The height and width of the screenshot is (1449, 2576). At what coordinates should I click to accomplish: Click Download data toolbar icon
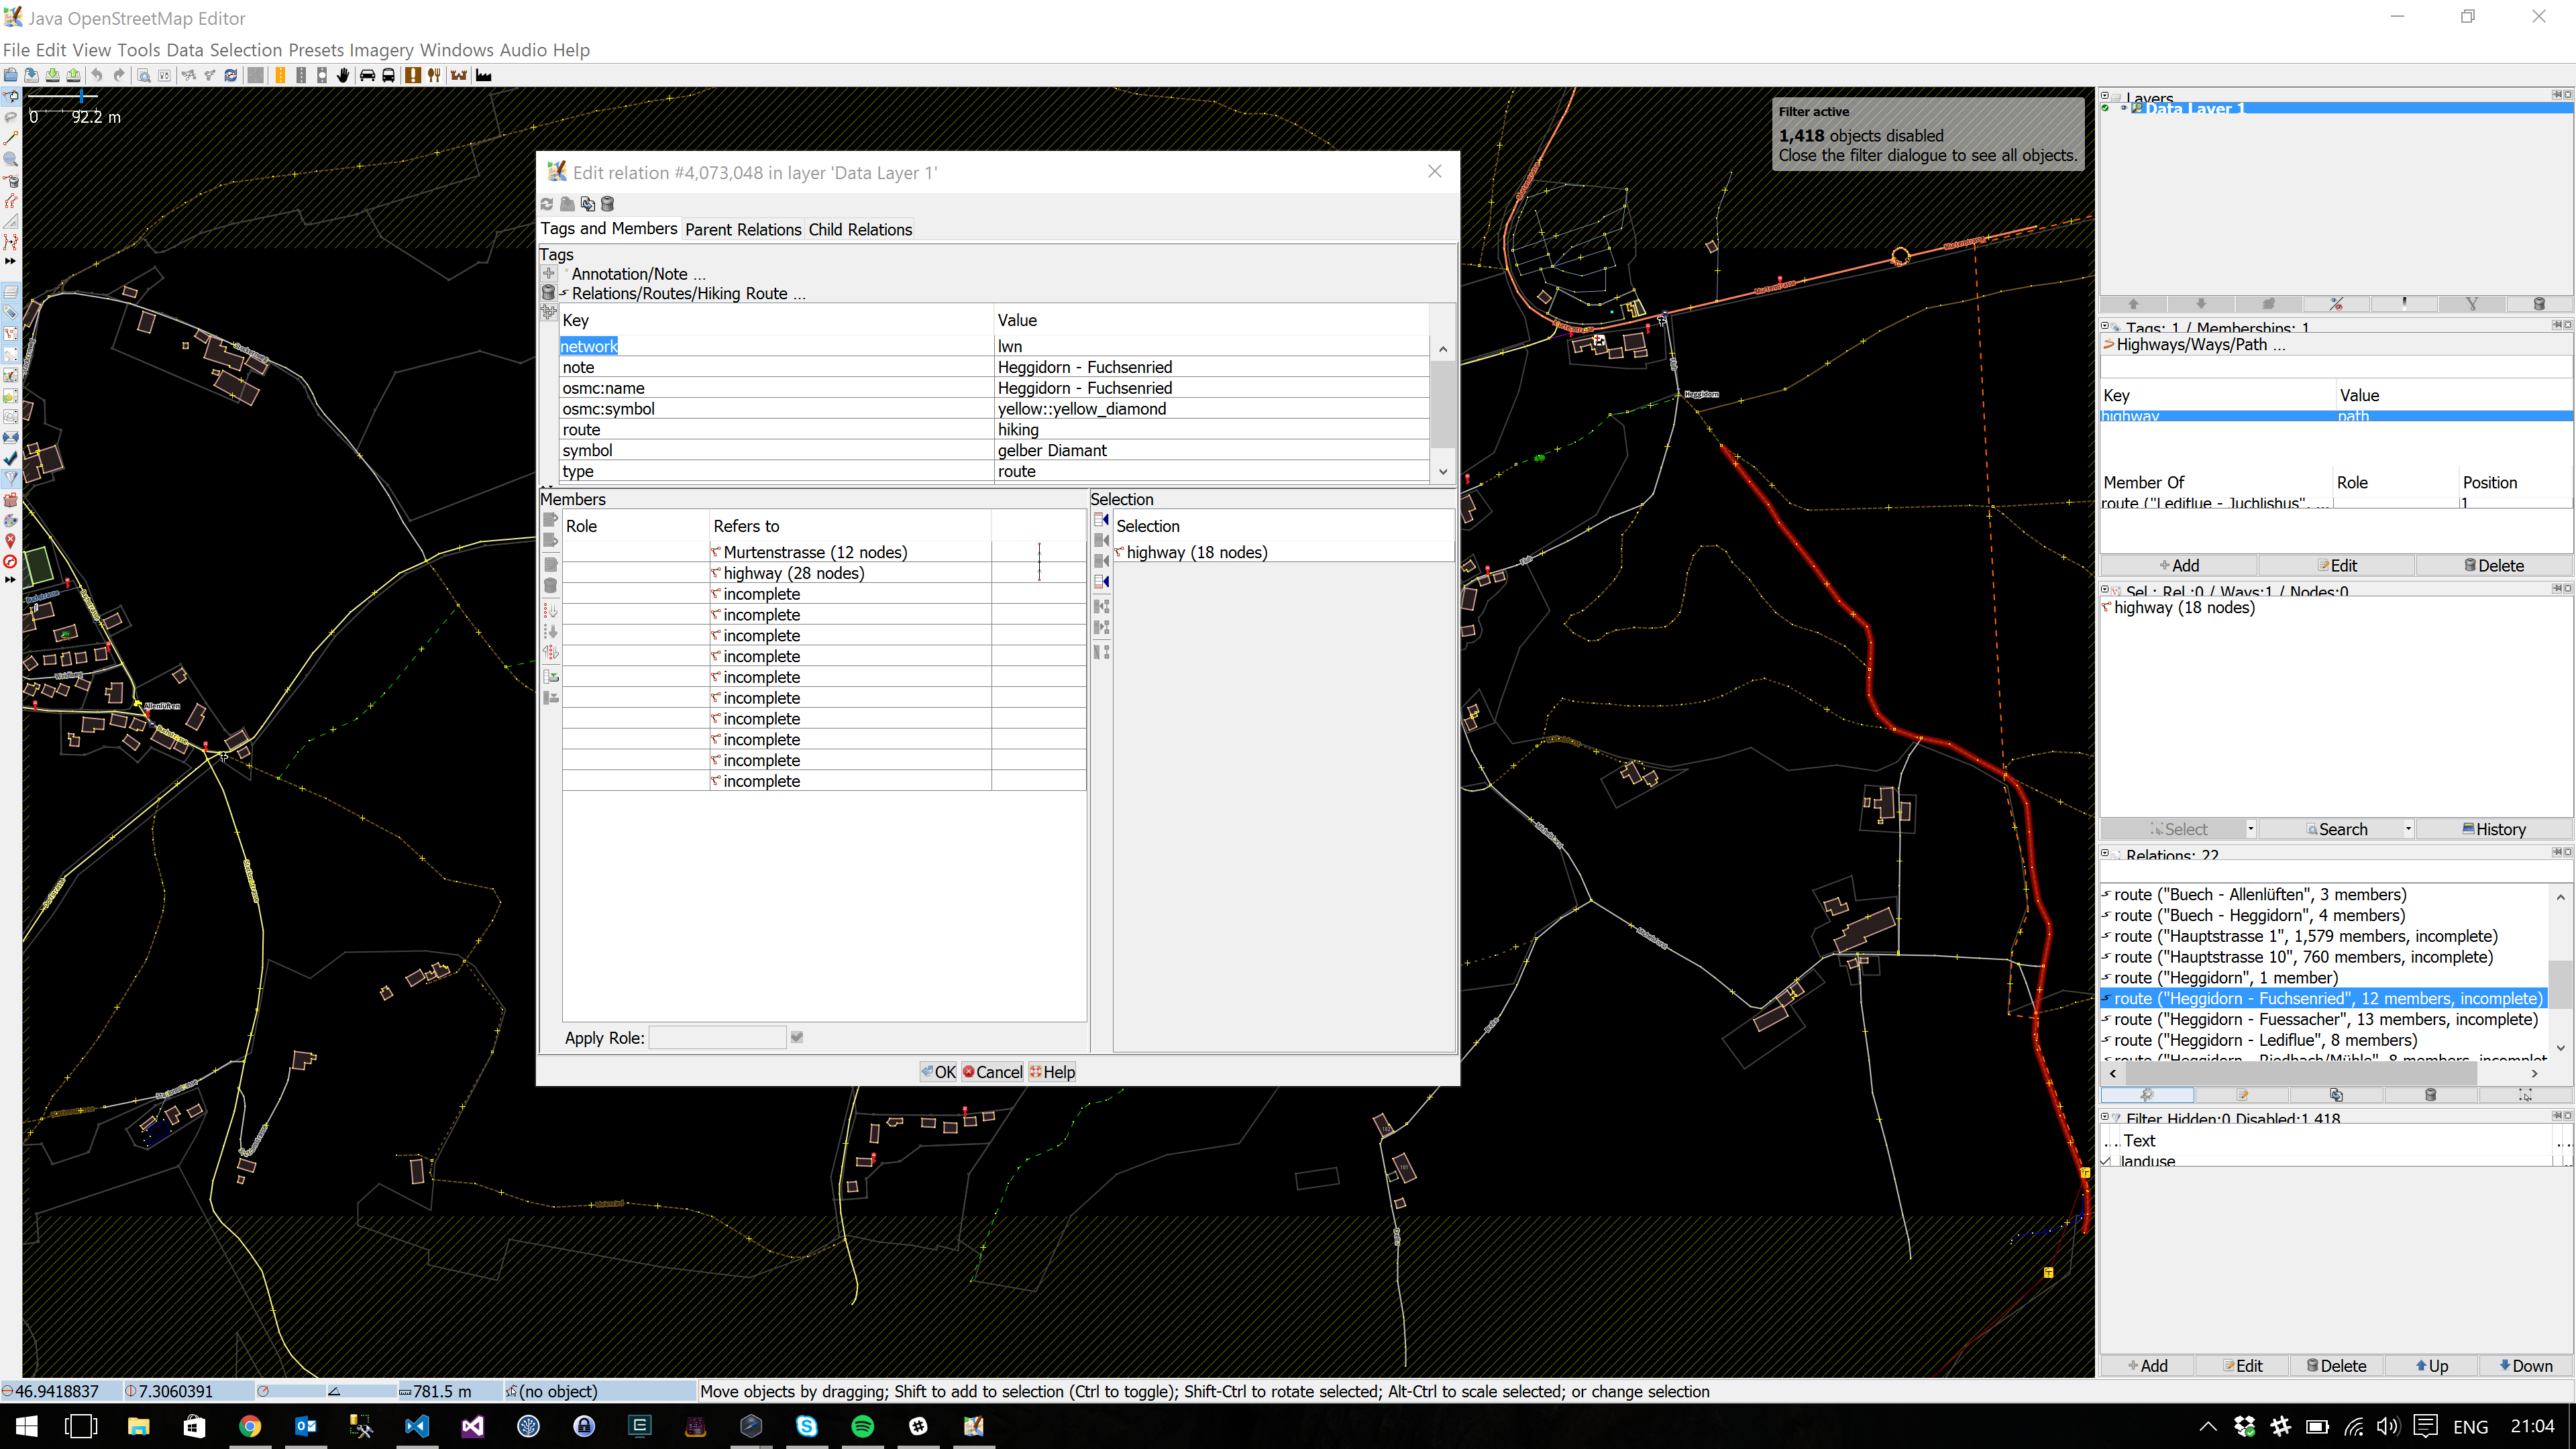52,76
